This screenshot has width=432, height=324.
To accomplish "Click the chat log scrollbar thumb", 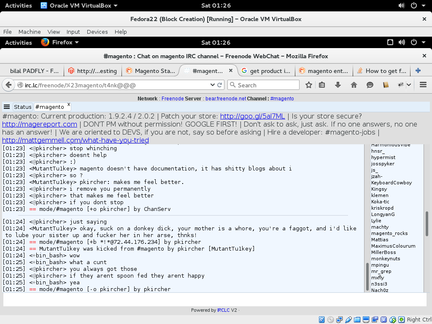I will [x=367, y=277].
